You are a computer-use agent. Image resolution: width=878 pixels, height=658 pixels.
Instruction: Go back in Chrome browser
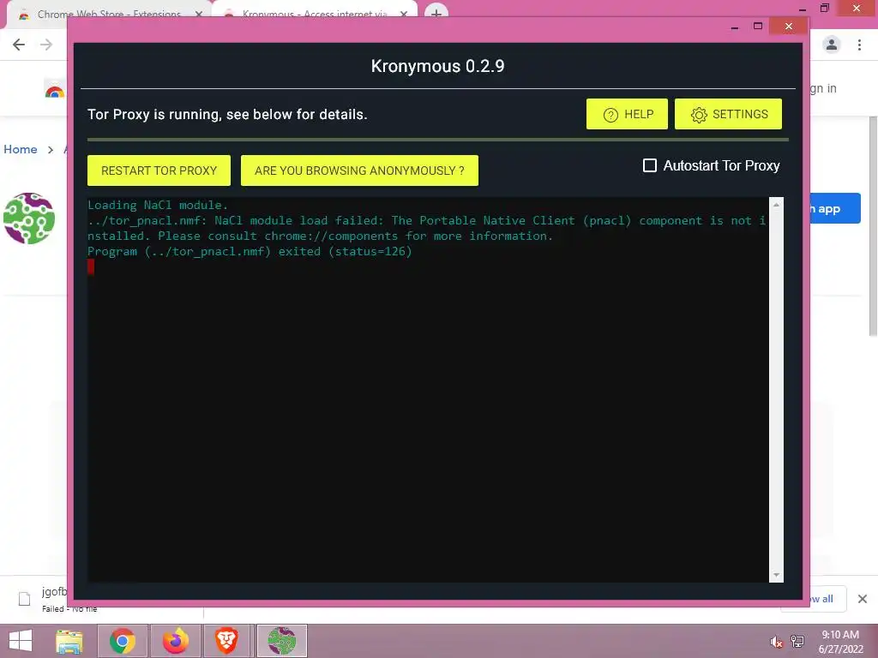(19, 45)
